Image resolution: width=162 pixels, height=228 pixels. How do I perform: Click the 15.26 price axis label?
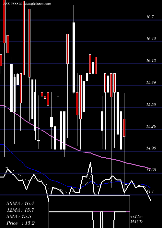tap(151, 126)
